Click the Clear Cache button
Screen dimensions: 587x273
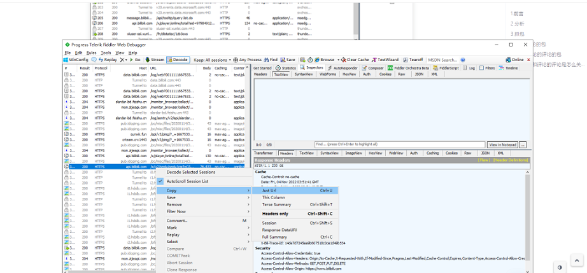pyautogui.click(x=355, y=60)
